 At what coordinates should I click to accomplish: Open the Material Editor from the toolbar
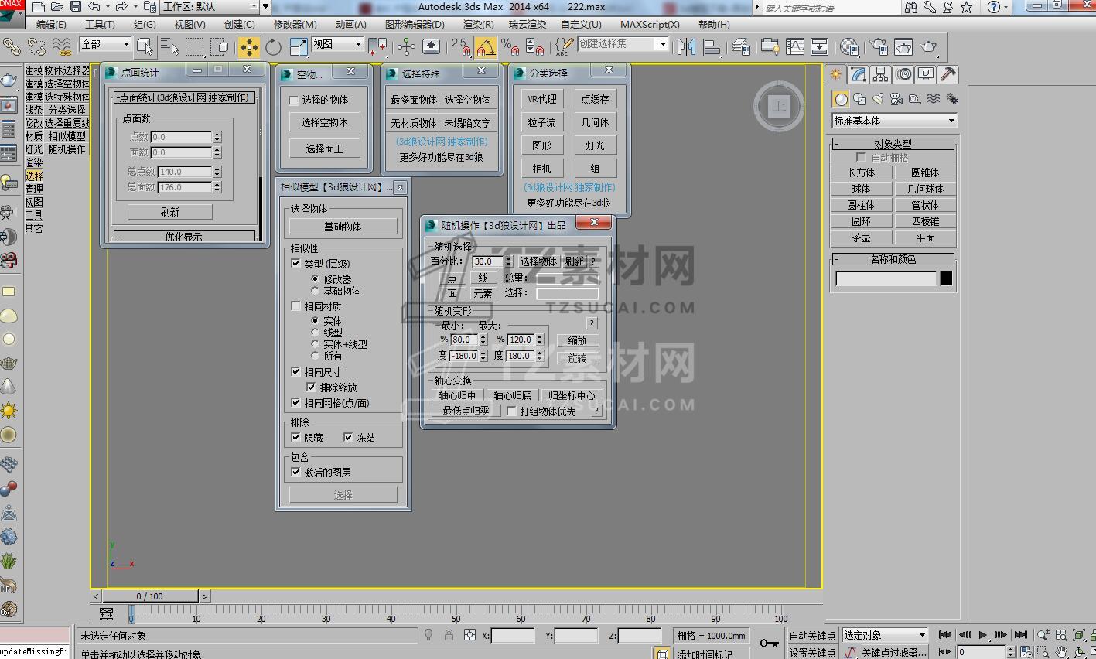849,47
